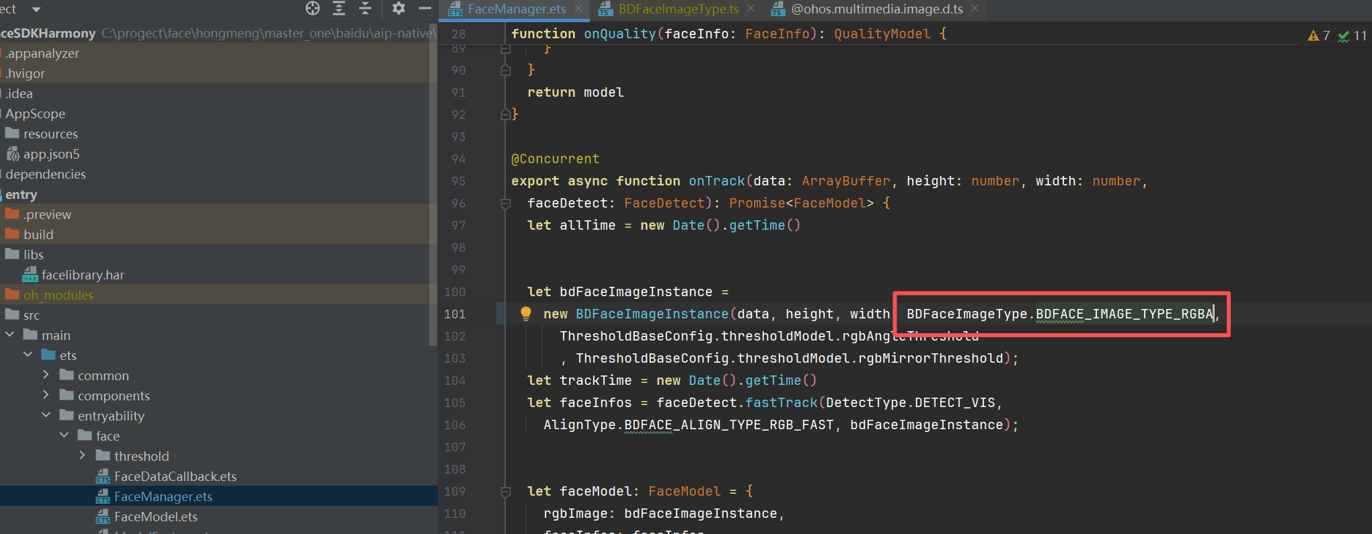Click the green checkmark showing 11
The image size is (1372, 534).
click(1352, 36)
